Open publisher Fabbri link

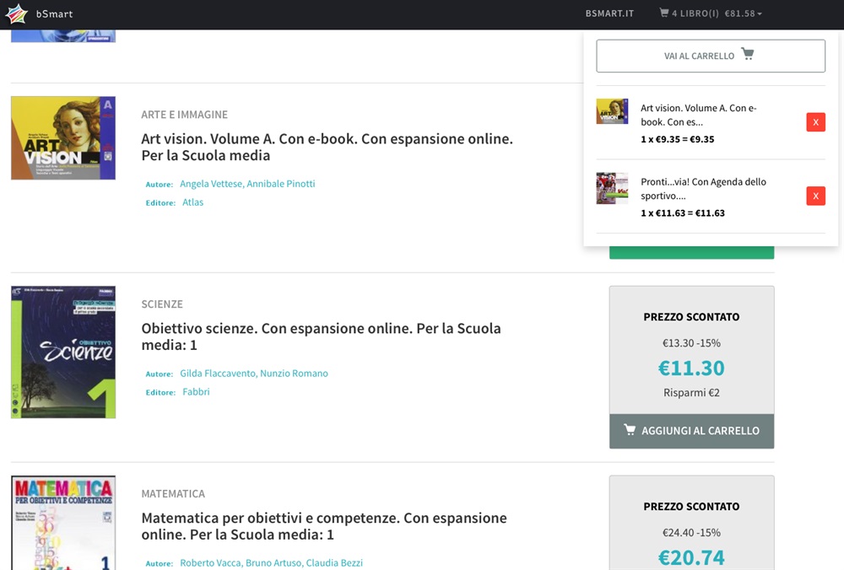(x=196, y=392)
